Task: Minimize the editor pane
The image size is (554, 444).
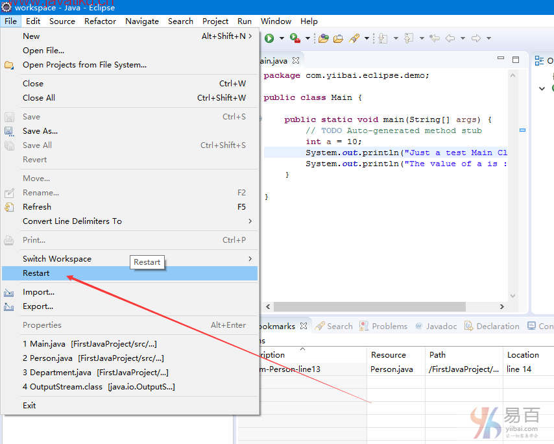Action: pos(501,58)
